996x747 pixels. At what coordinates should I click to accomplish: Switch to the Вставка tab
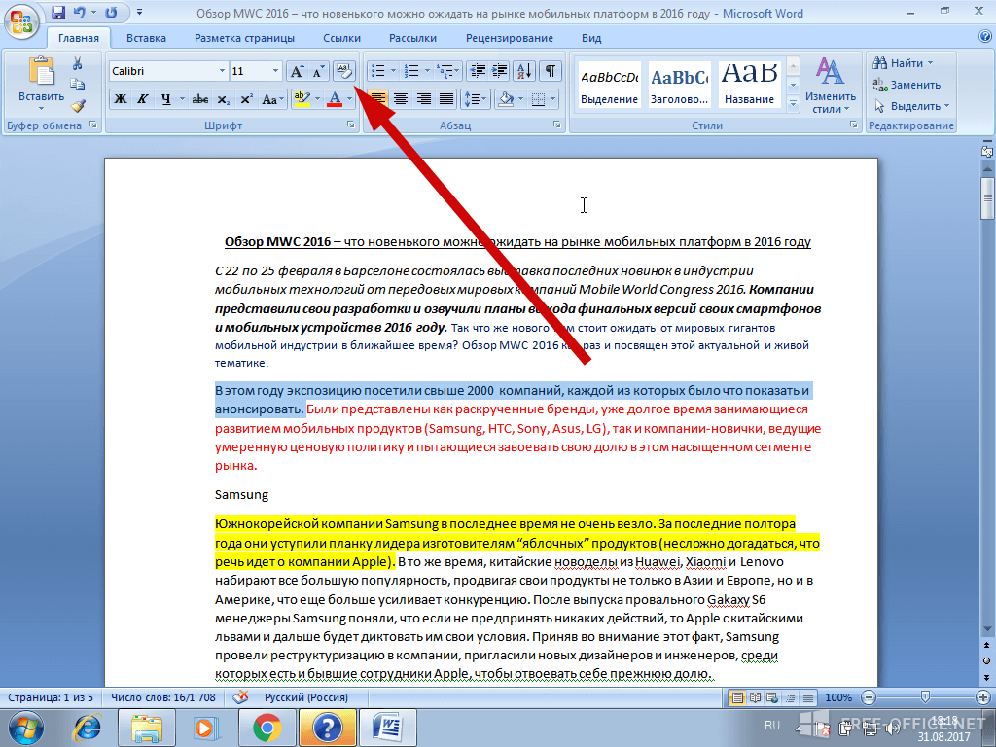click(x=146, y=38)
